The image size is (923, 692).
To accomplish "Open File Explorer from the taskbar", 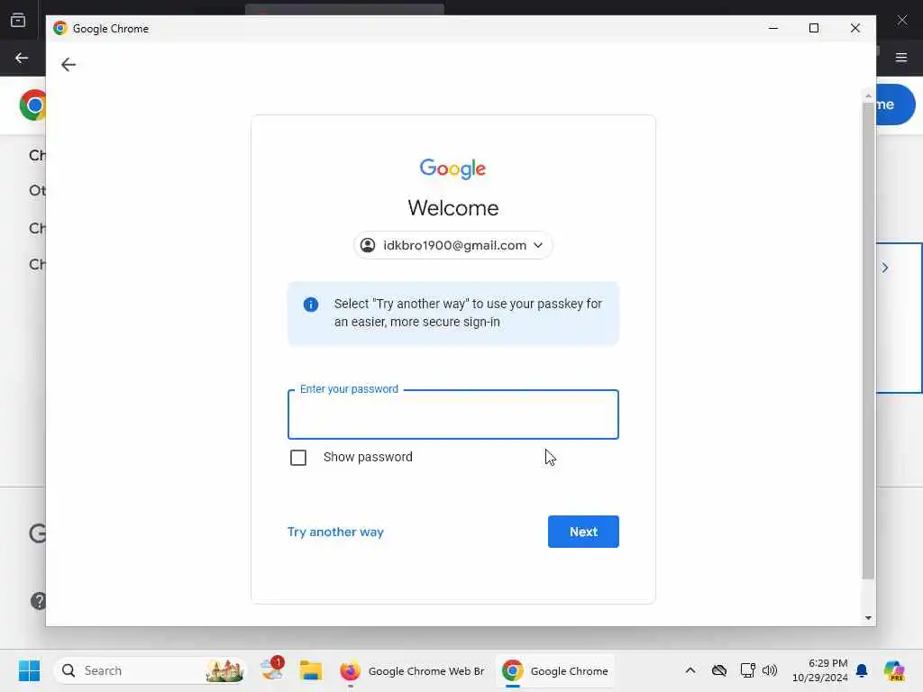I will tap(310, 670).
